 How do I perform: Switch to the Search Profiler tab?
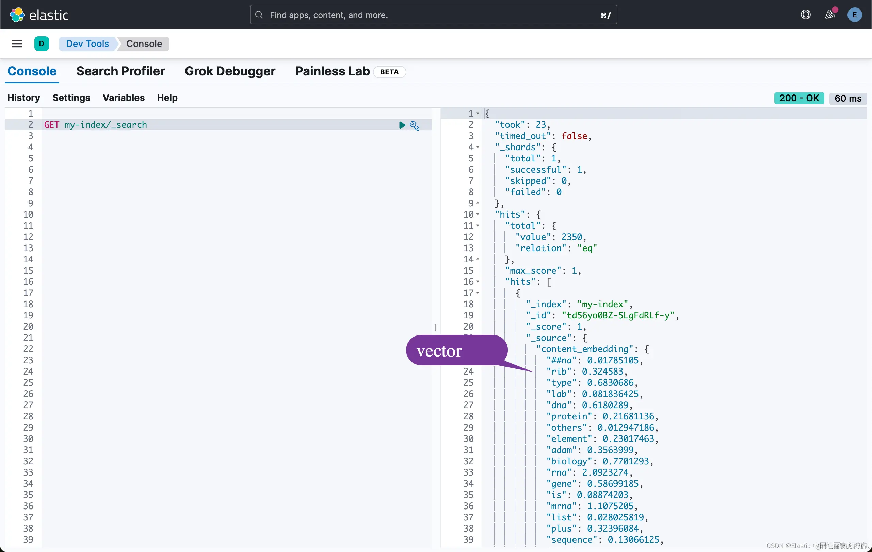[120, 71]
